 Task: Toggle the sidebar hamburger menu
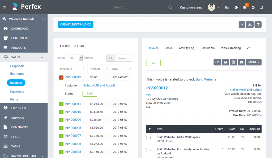pos(4,7)
